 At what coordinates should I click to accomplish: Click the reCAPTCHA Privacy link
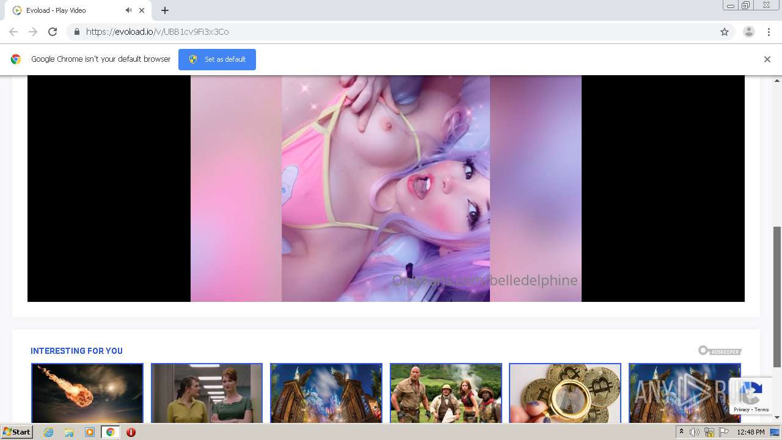(x=742, y=409)
